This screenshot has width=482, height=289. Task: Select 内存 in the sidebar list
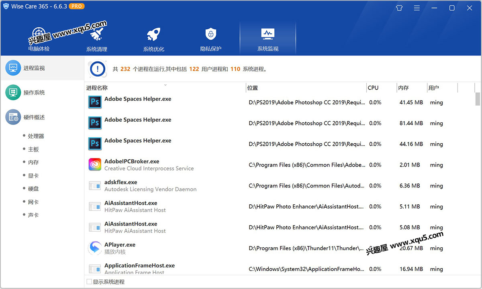33,163
